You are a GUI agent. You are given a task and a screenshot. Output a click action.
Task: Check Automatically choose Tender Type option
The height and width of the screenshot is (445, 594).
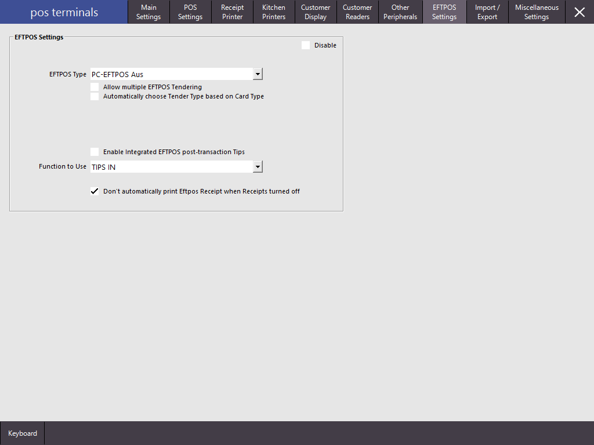click(x=95, y=96)
